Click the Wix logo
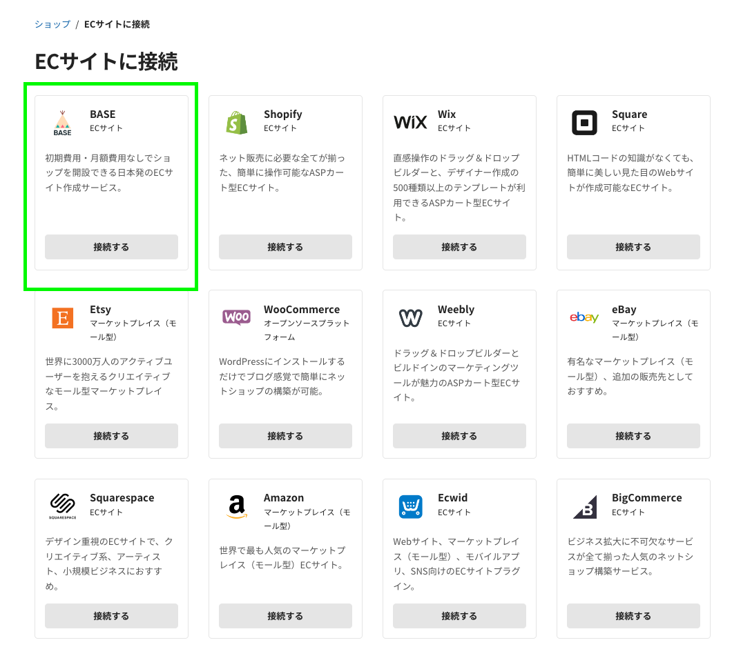This screenshot has height=658, width=732. coord(410,122)
